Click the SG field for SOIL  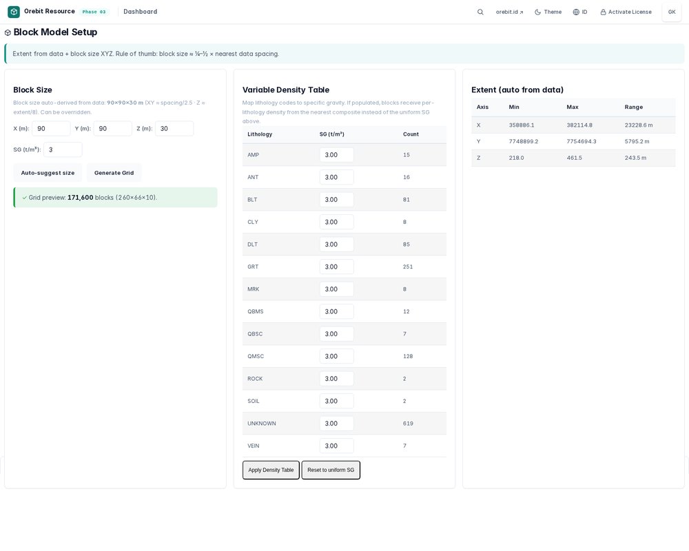(336, 401)
